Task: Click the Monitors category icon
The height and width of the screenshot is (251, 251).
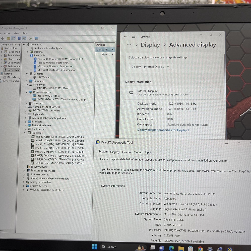Action: [x=29, y=122]
